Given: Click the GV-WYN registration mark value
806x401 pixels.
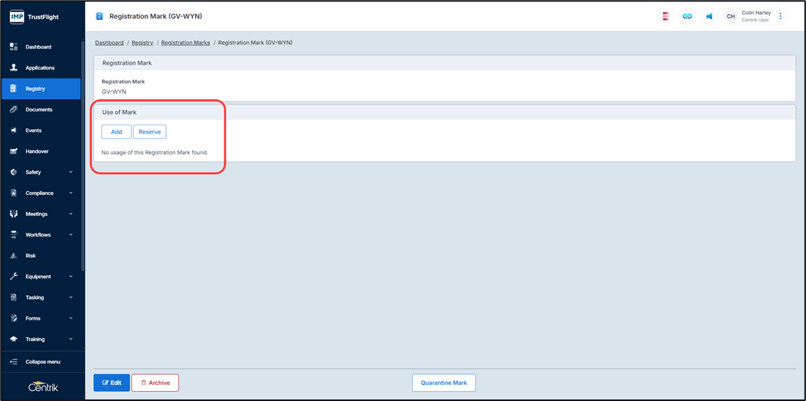Looking at the screenshot, I should [114, 91].
